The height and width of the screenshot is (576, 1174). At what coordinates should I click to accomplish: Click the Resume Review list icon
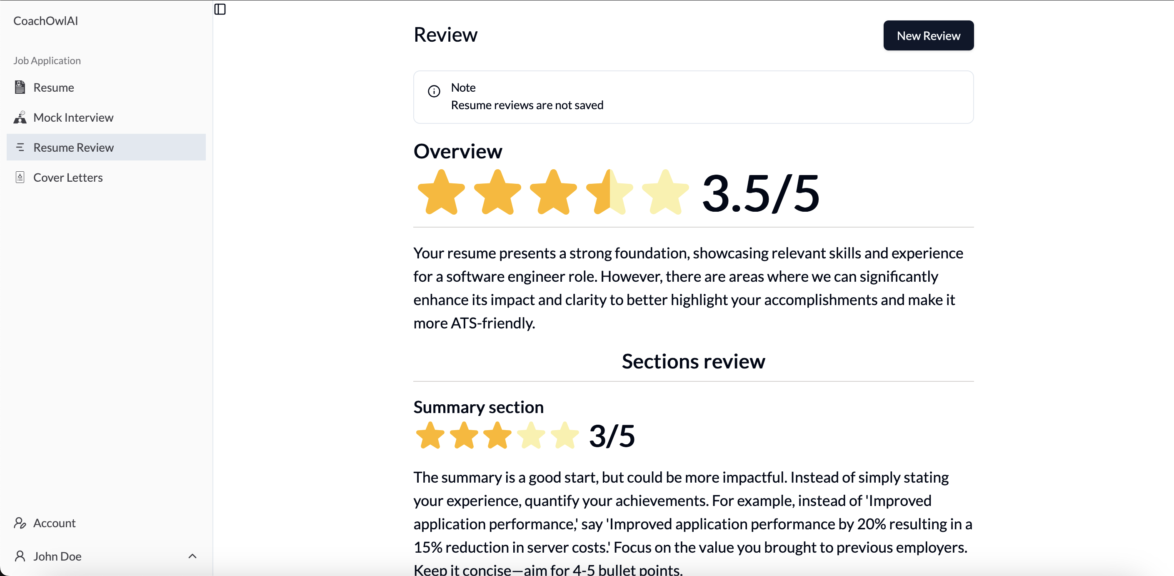tap(20, 147)
